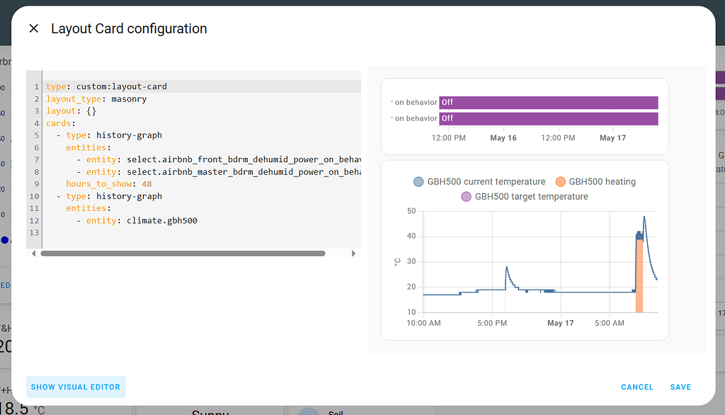Click the horizontal scrollbar under the YAML editor
This screenshot has height=415, width=725.
(183, 253)
